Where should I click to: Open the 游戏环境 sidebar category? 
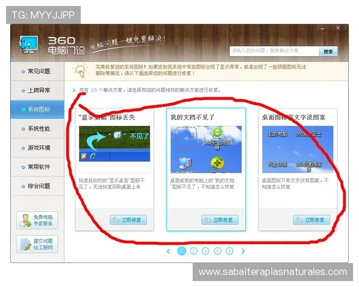click(x=37, y=148)
